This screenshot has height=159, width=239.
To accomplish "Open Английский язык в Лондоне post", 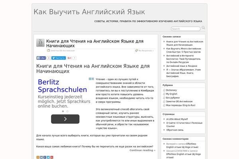I will pos(182,66).
